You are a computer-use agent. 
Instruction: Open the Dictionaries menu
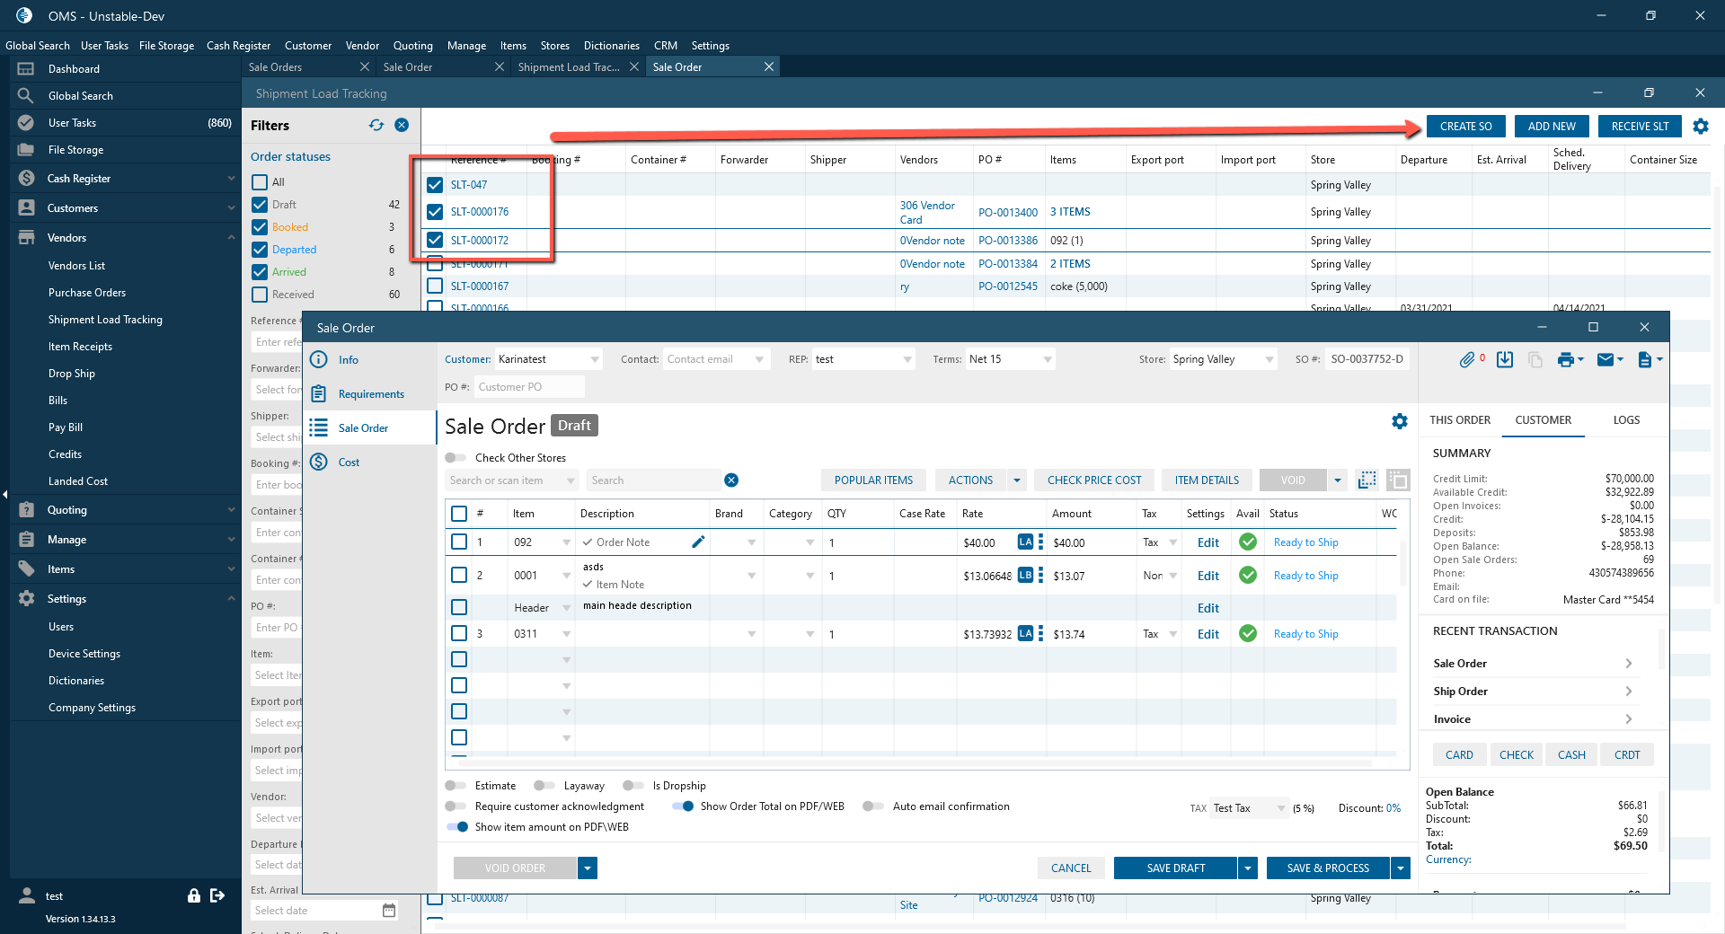611,46
